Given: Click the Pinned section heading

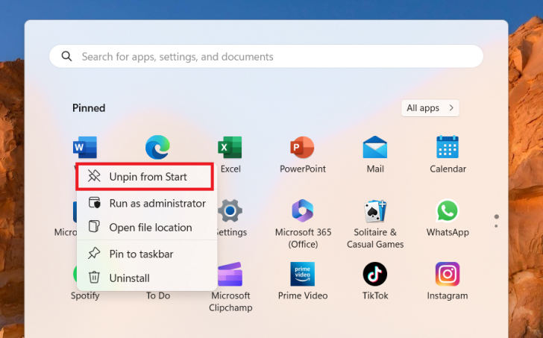Looking at the screenshot, I should pyautogui.click(x=89, y=108).
